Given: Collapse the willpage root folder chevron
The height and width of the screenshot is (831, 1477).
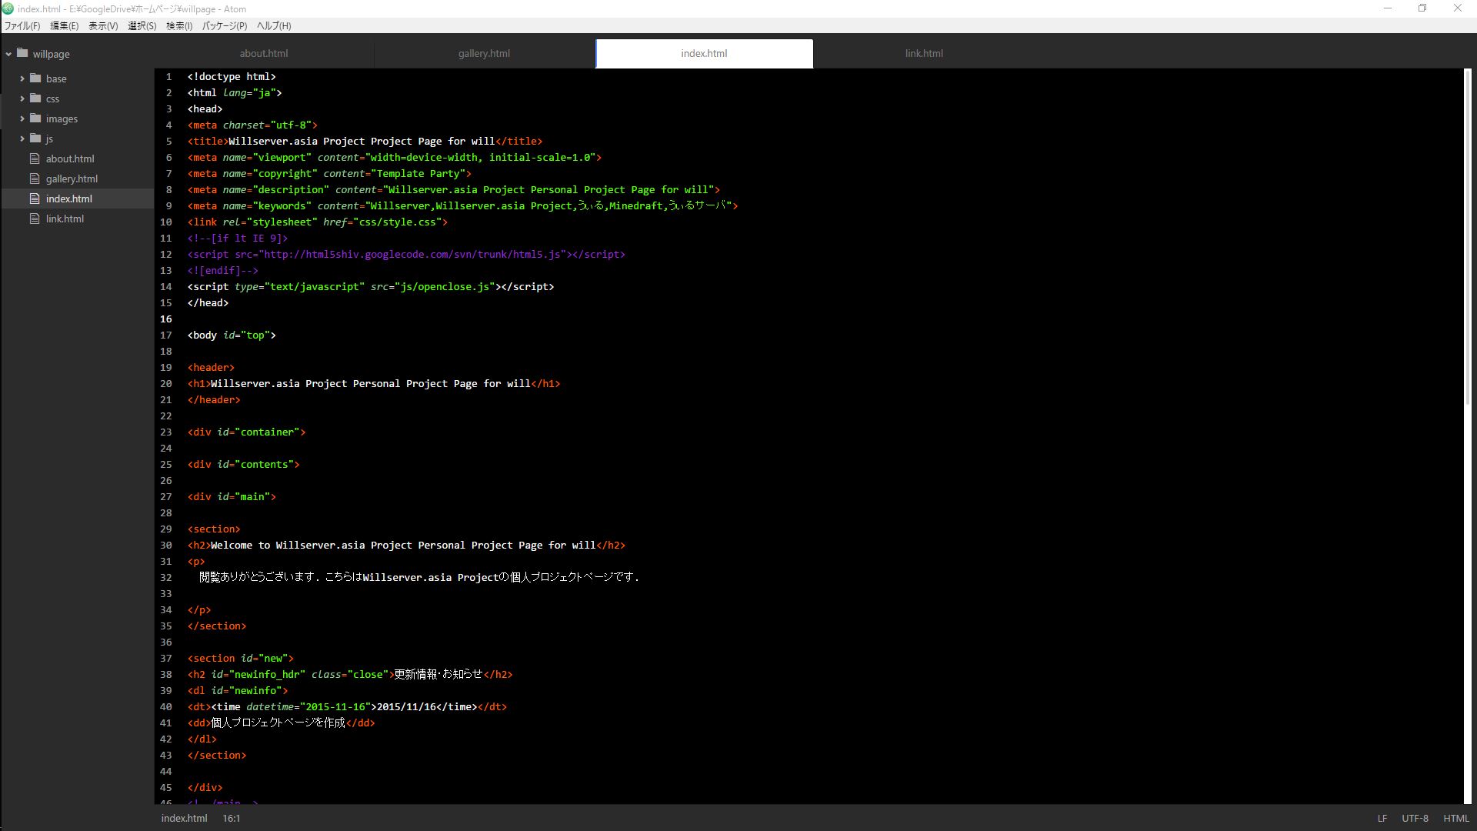Looking at the screenshot, I should 8,54.
